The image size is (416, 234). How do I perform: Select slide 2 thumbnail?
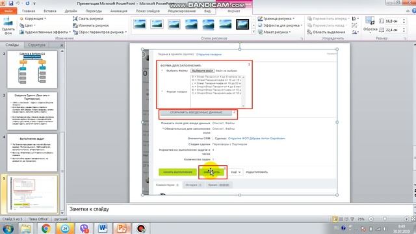pyautogui.click(x=32, y=70)
